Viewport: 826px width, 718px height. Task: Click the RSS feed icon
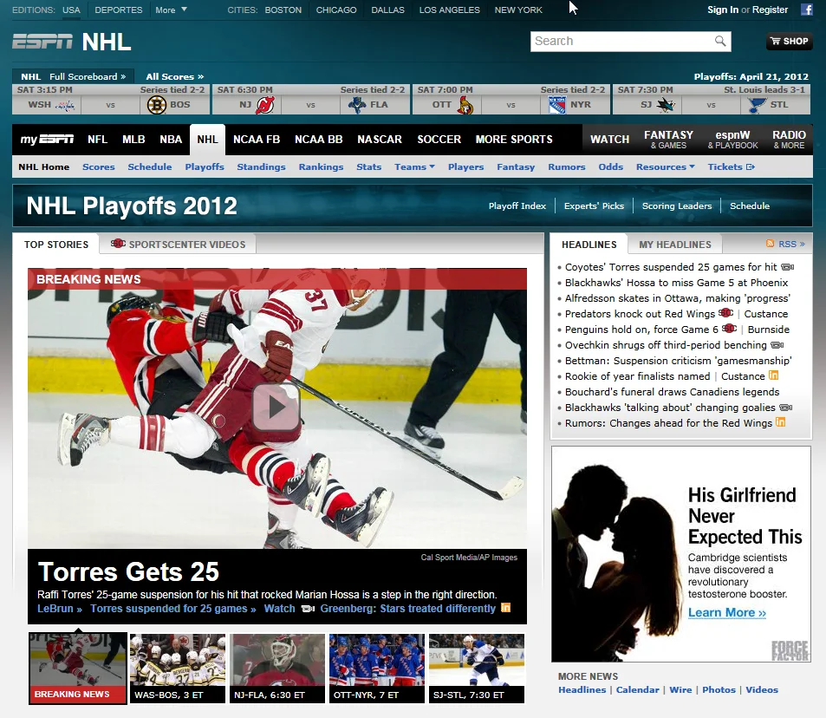[x=771, y=244]
